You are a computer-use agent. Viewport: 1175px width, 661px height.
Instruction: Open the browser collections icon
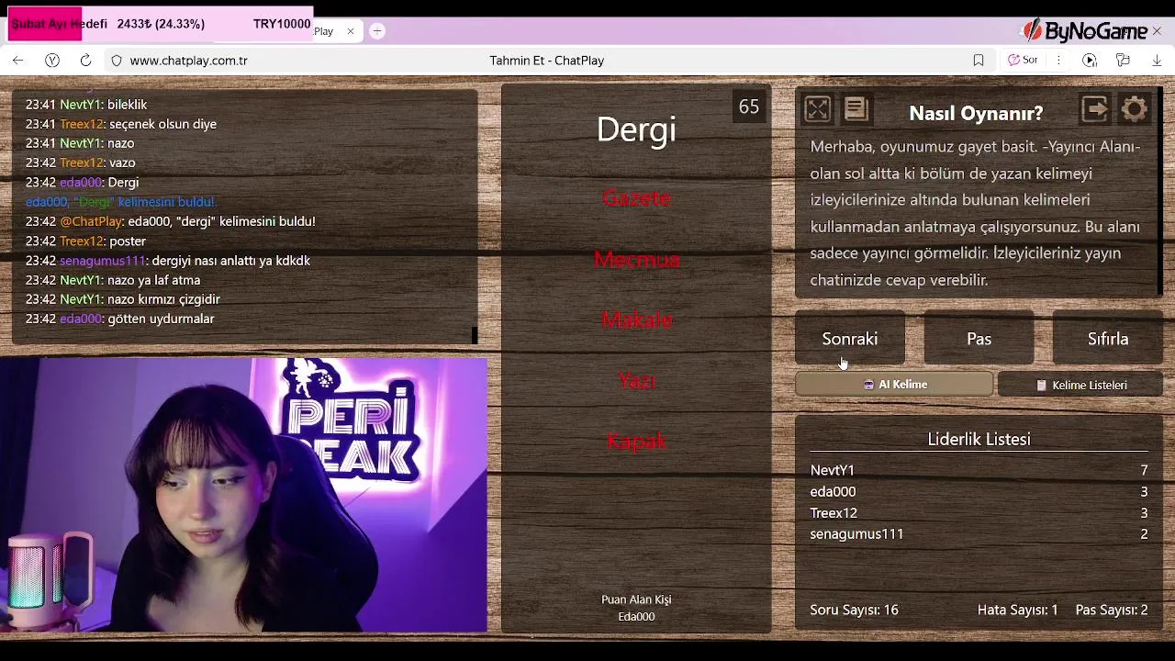click(1123, 61)
